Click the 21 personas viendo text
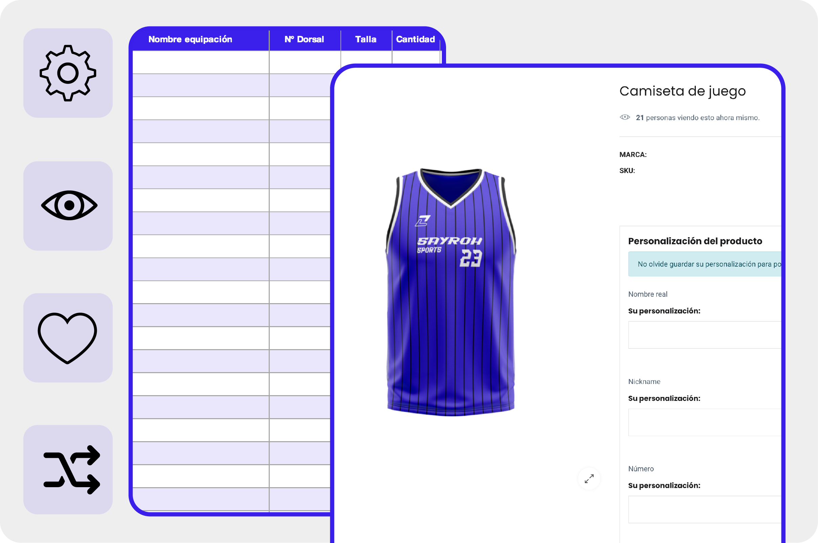Viewport: 818px width, 543px height. (x=698, y=118)
